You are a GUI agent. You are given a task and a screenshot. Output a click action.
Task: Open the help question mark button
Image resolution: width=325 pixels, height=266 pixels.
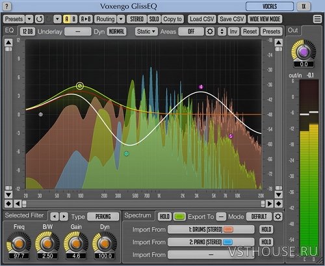click(6, 6)
